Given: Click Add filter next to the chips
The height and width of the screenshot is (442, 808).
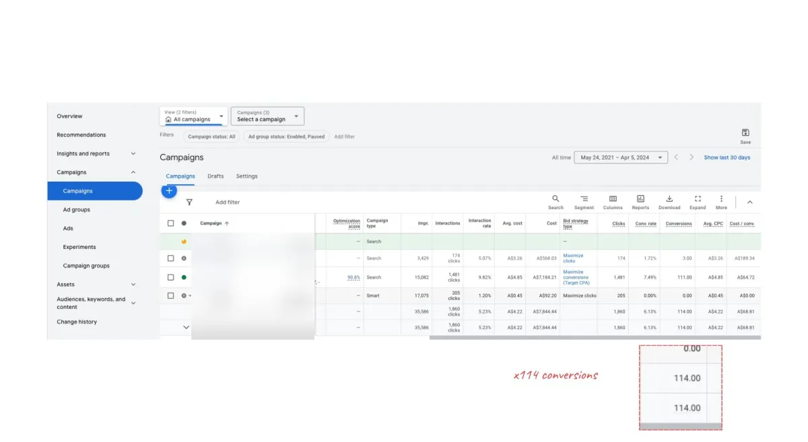Looking at the screenshot, I should 345,137.
